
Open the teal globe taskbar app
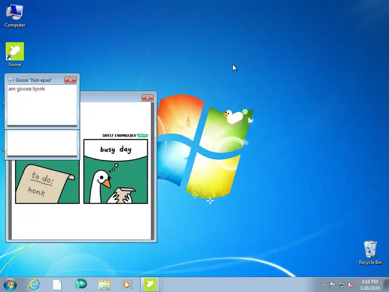[x=81, y=284]
